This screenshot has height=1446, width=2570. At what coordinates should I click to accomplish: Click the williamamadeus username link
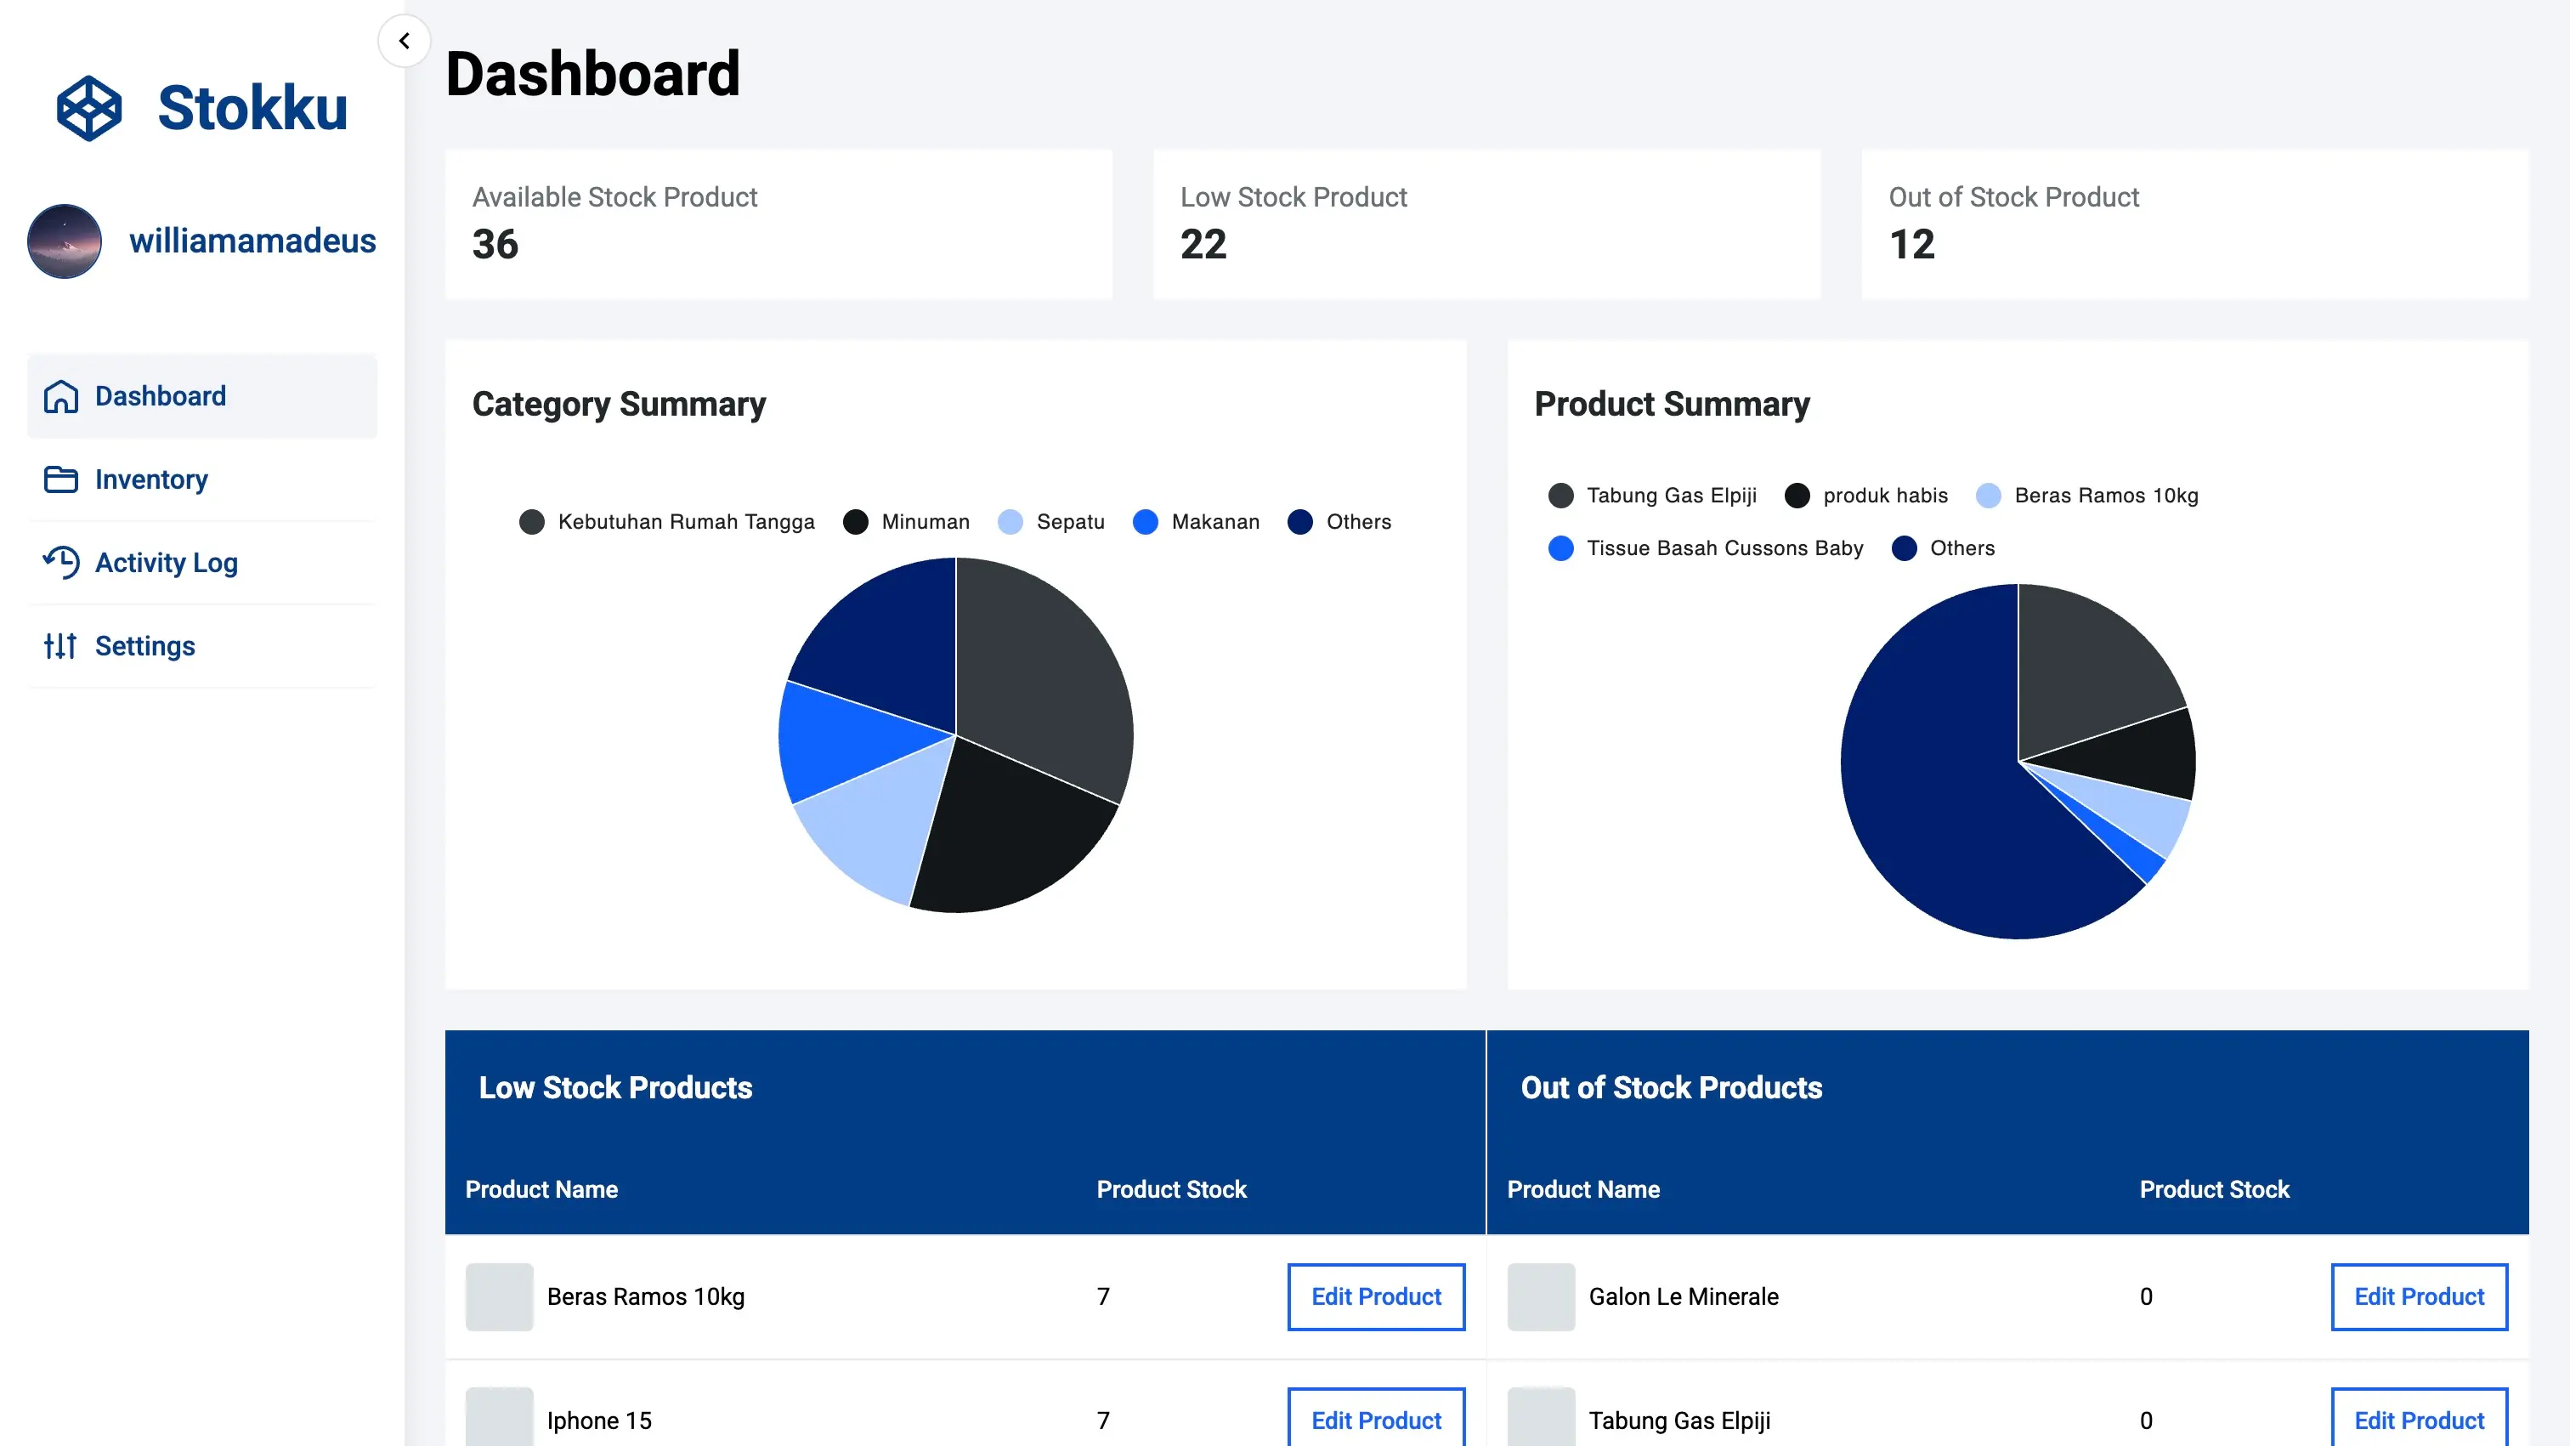click(x=252, y=241)
